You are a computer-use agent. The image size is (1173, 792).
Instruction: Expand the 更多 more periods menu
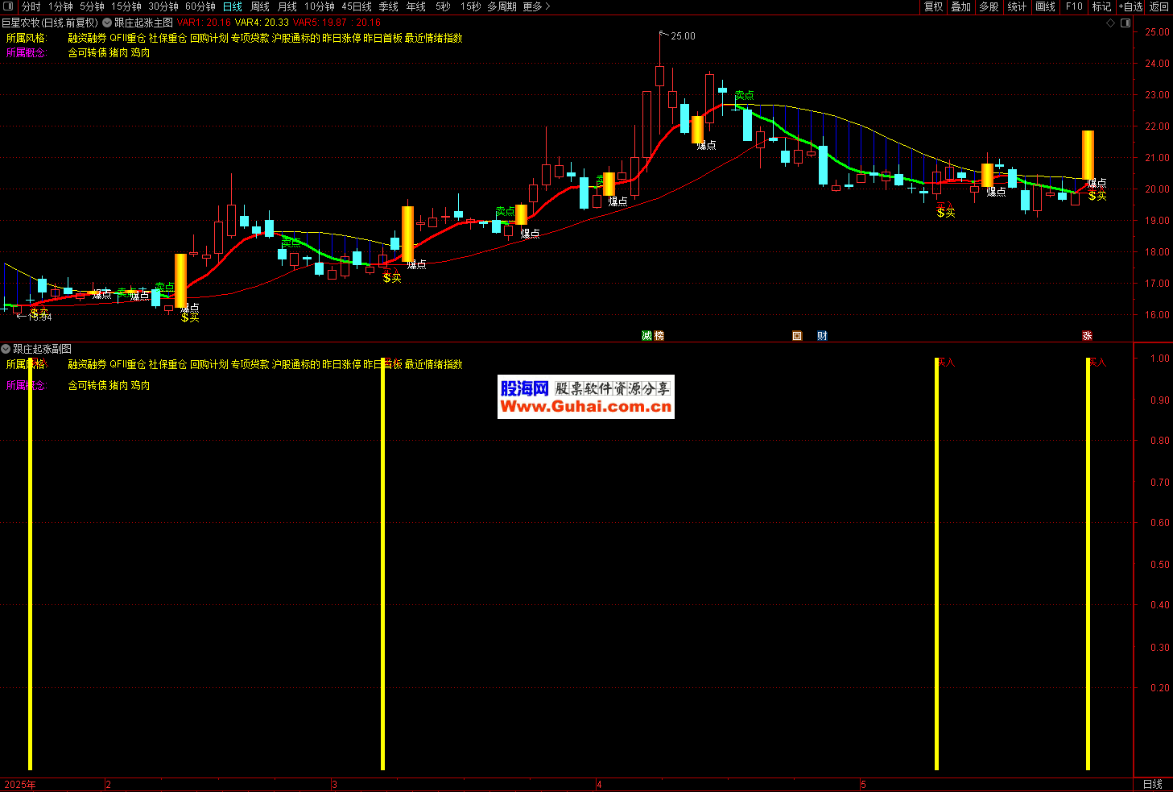point(536,6)
